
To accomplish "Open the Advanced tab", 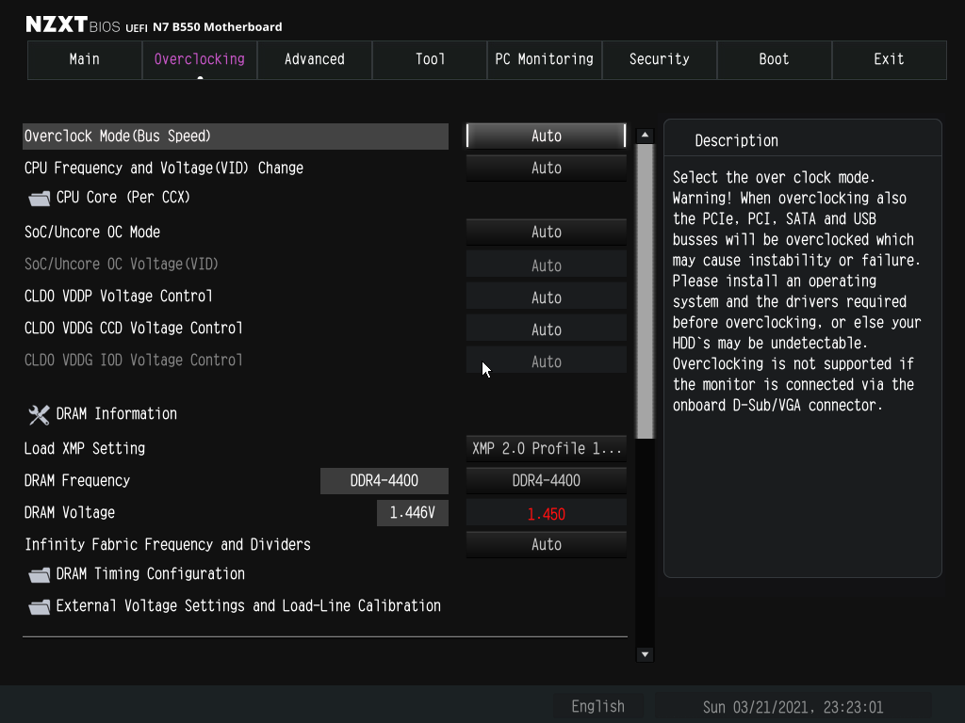I will tap(315, 59).
